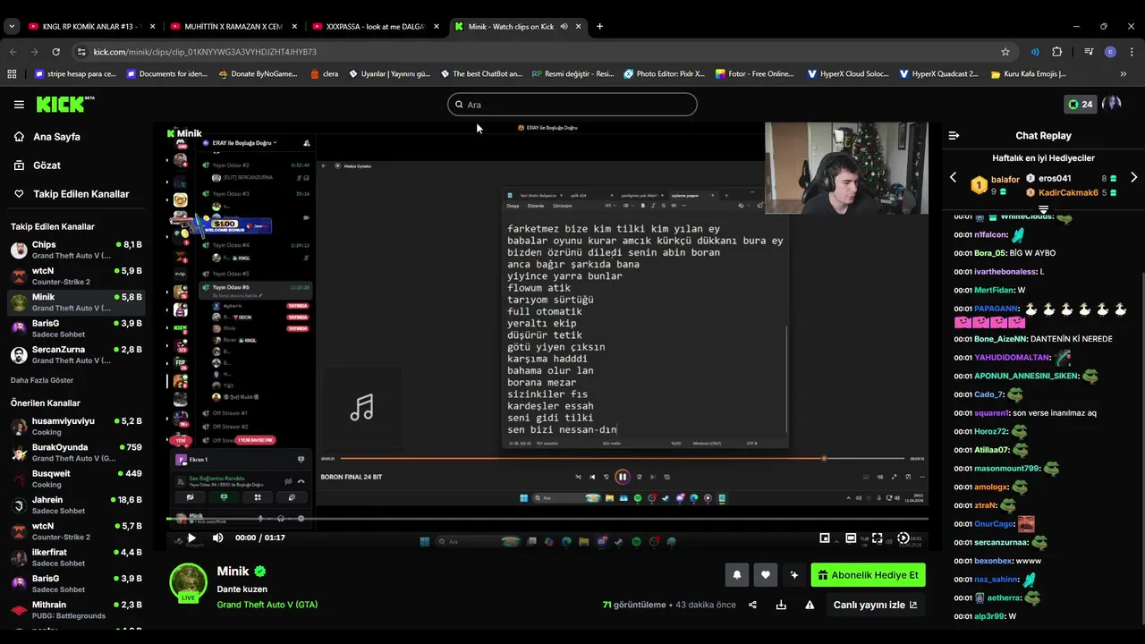Mute audio on the Minik Kick tab
1145x644 pixels.
point(564,26)
